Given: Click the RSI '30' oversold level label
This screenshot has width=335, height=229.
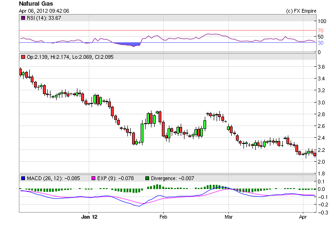Looking at the screenshot, I should tap(320, 43).
